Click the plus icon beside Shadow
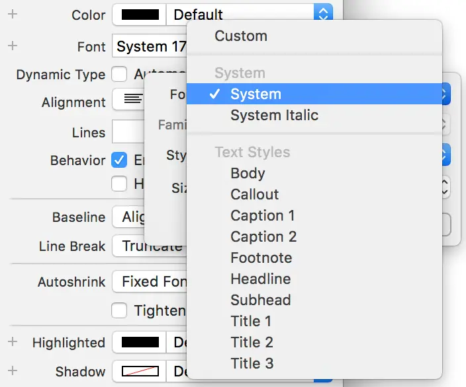466x387 pixels. tap(13, 370)
